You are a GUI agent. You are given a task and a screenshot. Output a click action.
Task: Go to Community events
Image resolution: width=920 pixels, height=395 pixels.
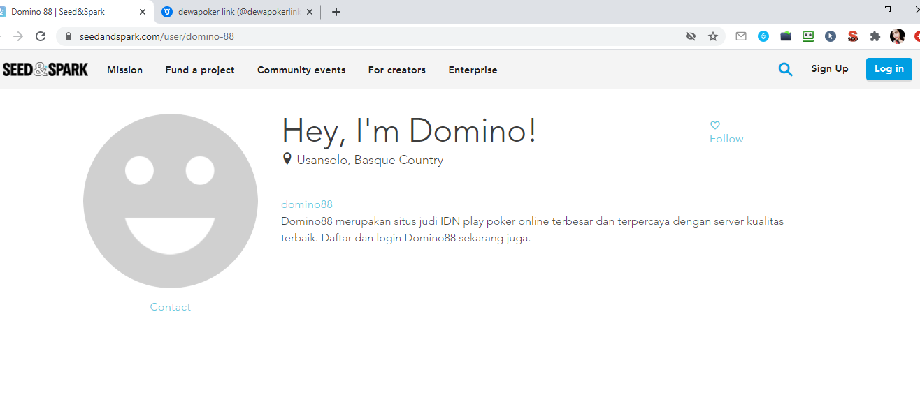301,70
